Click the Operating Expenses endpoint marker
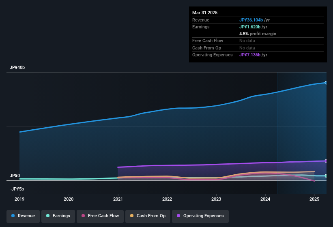The height and width of the screenshot is (227, 333). 326,161
